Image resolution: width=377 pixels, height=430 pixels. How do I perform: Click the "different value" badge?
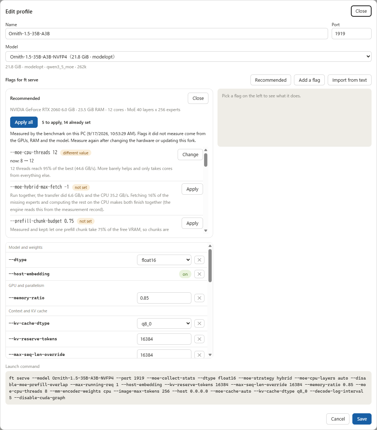point(75,153)
